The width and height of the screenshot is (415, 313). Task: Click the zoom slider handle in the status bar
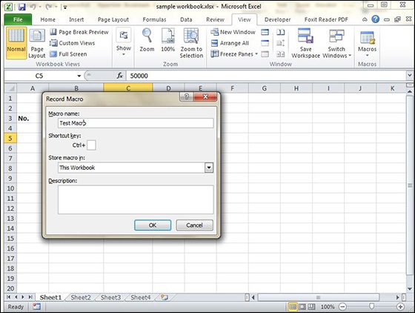point(371,306)
